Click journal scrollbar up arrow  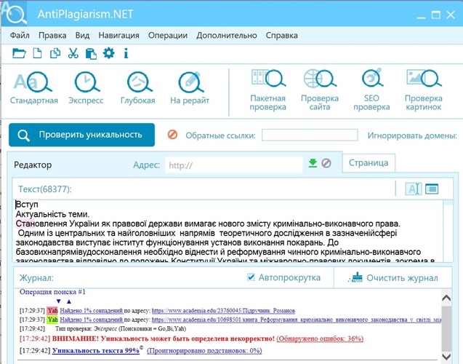click(x=446, y=298)
